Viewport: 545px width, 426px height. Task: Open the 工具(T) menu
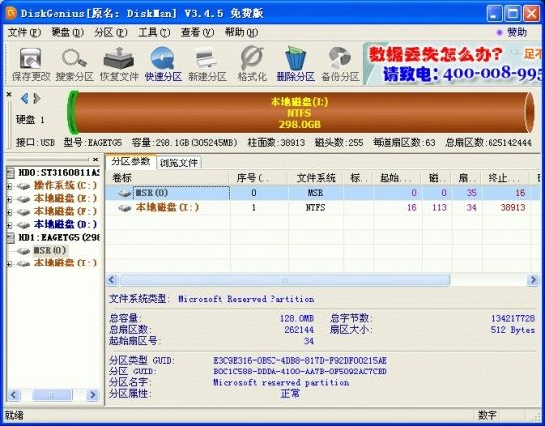(155, 32)
